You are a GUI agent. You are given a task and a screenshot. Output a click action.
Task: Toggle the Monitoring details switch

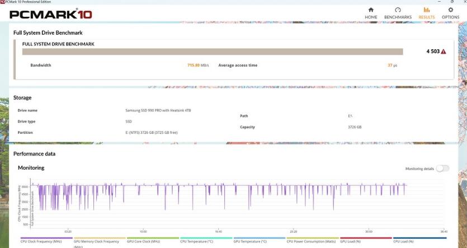(x=442, y=169)
